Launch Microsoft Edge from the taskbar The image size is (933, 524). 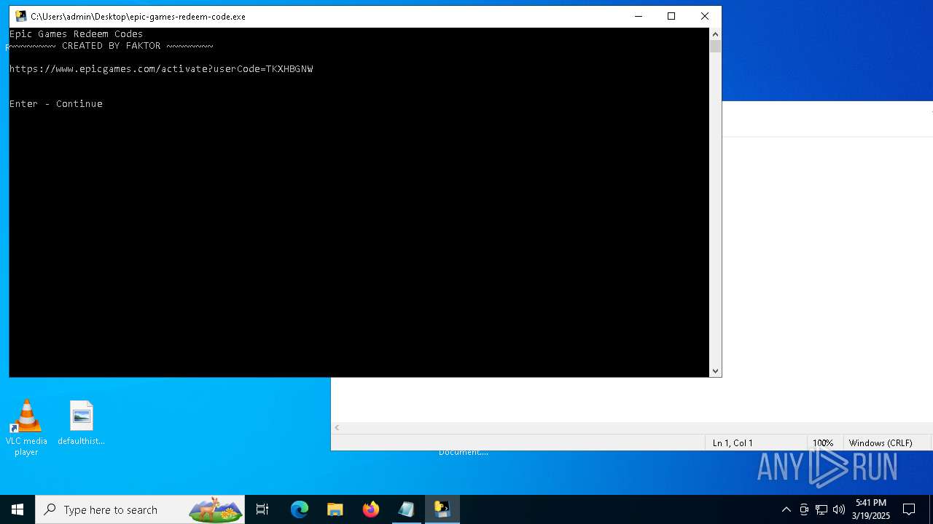point(300,509)
